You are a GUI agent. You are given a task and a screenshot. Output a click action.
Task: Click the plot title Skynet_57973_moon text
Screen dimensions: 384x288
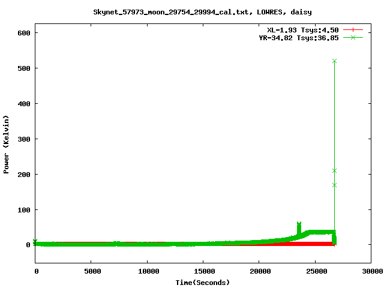(202, 12)
